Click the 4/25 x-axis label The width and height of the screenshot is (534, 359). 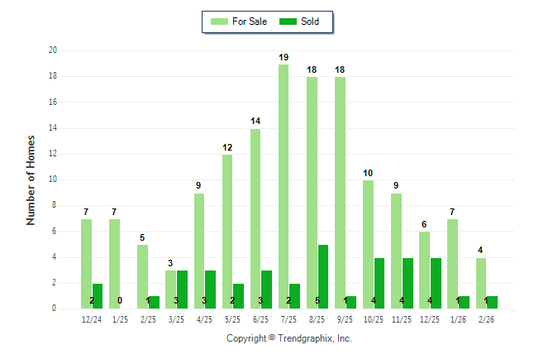point(205,318)
